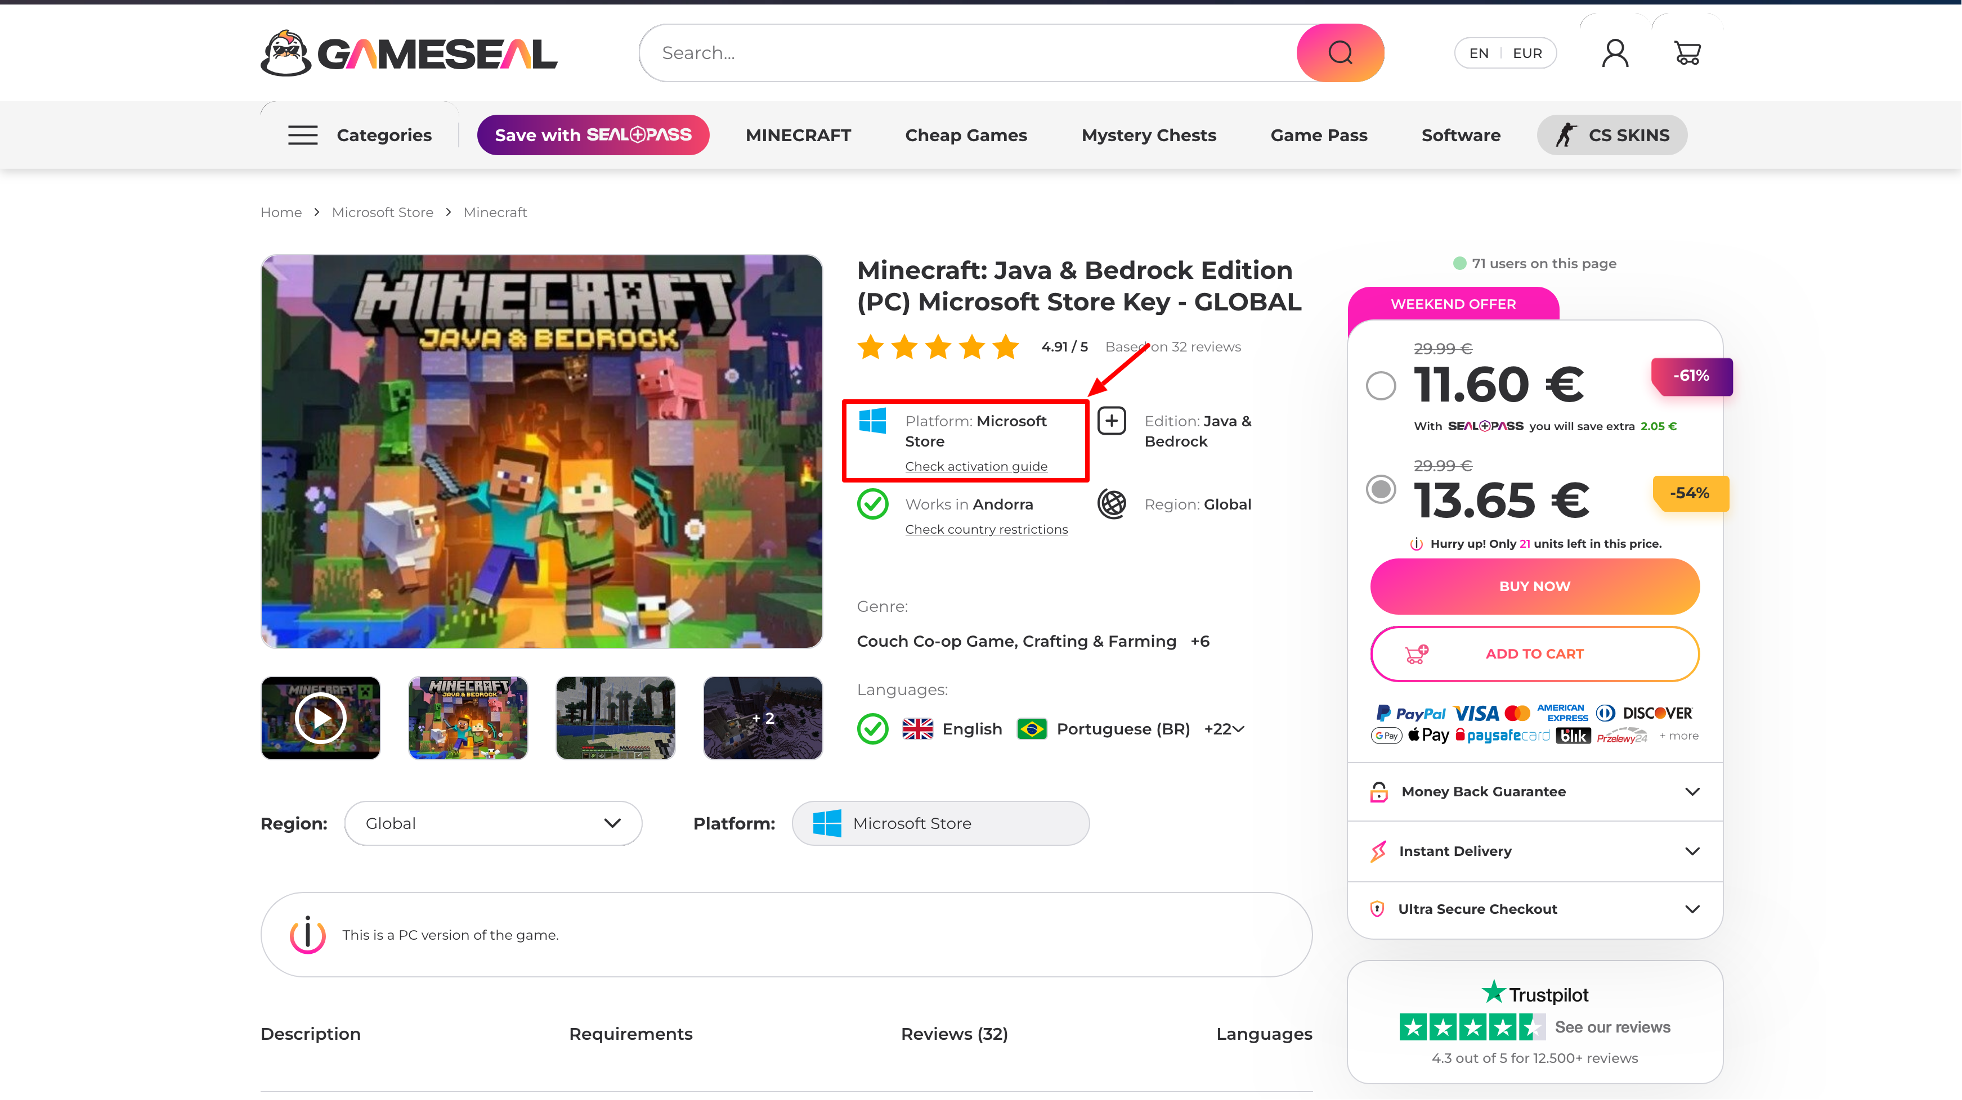Open the Region Global dropdown
The width and height of the screenshot is (1962, 1100).
[x=493, y=823]
